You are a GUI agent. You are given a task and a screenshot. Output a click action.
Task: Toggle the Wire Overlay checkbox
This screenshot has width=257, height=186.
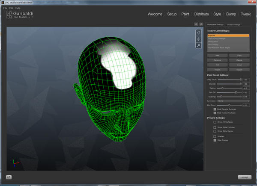215,140
